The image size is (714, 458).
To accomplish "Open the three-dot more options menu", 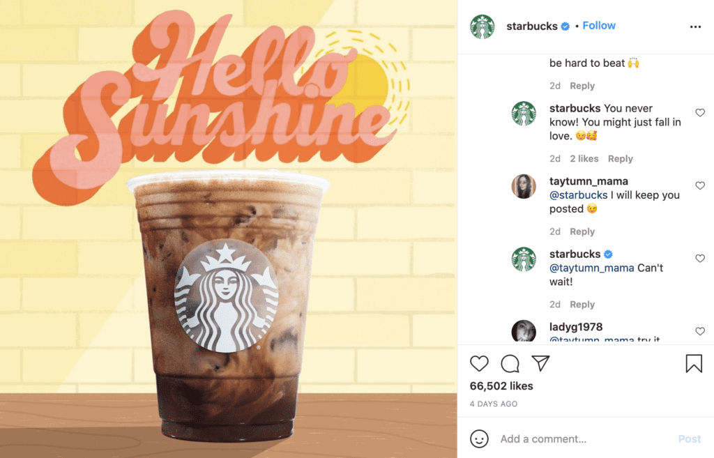I will [695, 27].
